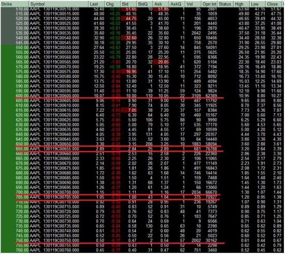Screen dimensions: 285x254
Task: Click symbol AAPL 130119C00760.000
Action: [x=54, y=250]
